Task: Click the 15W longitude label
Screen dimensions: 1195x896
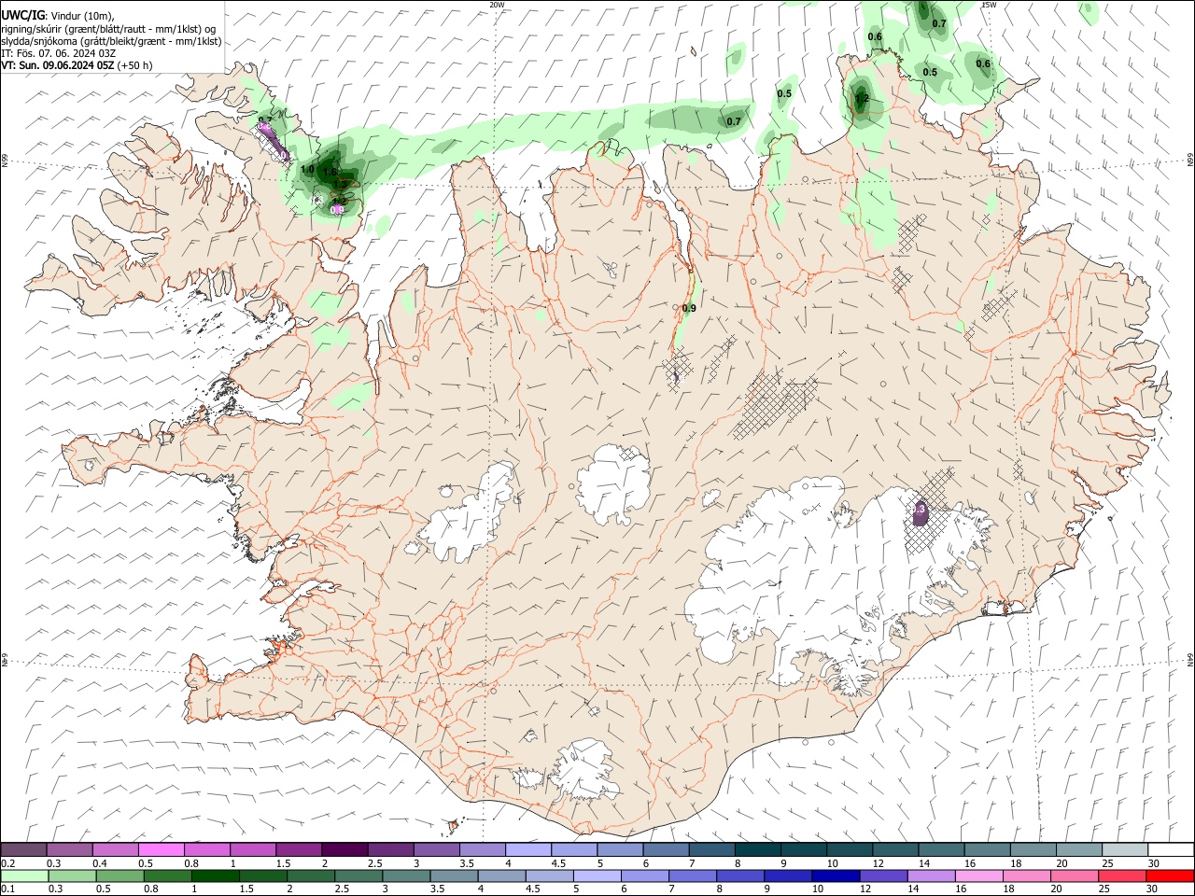Action: click(989, 5)
